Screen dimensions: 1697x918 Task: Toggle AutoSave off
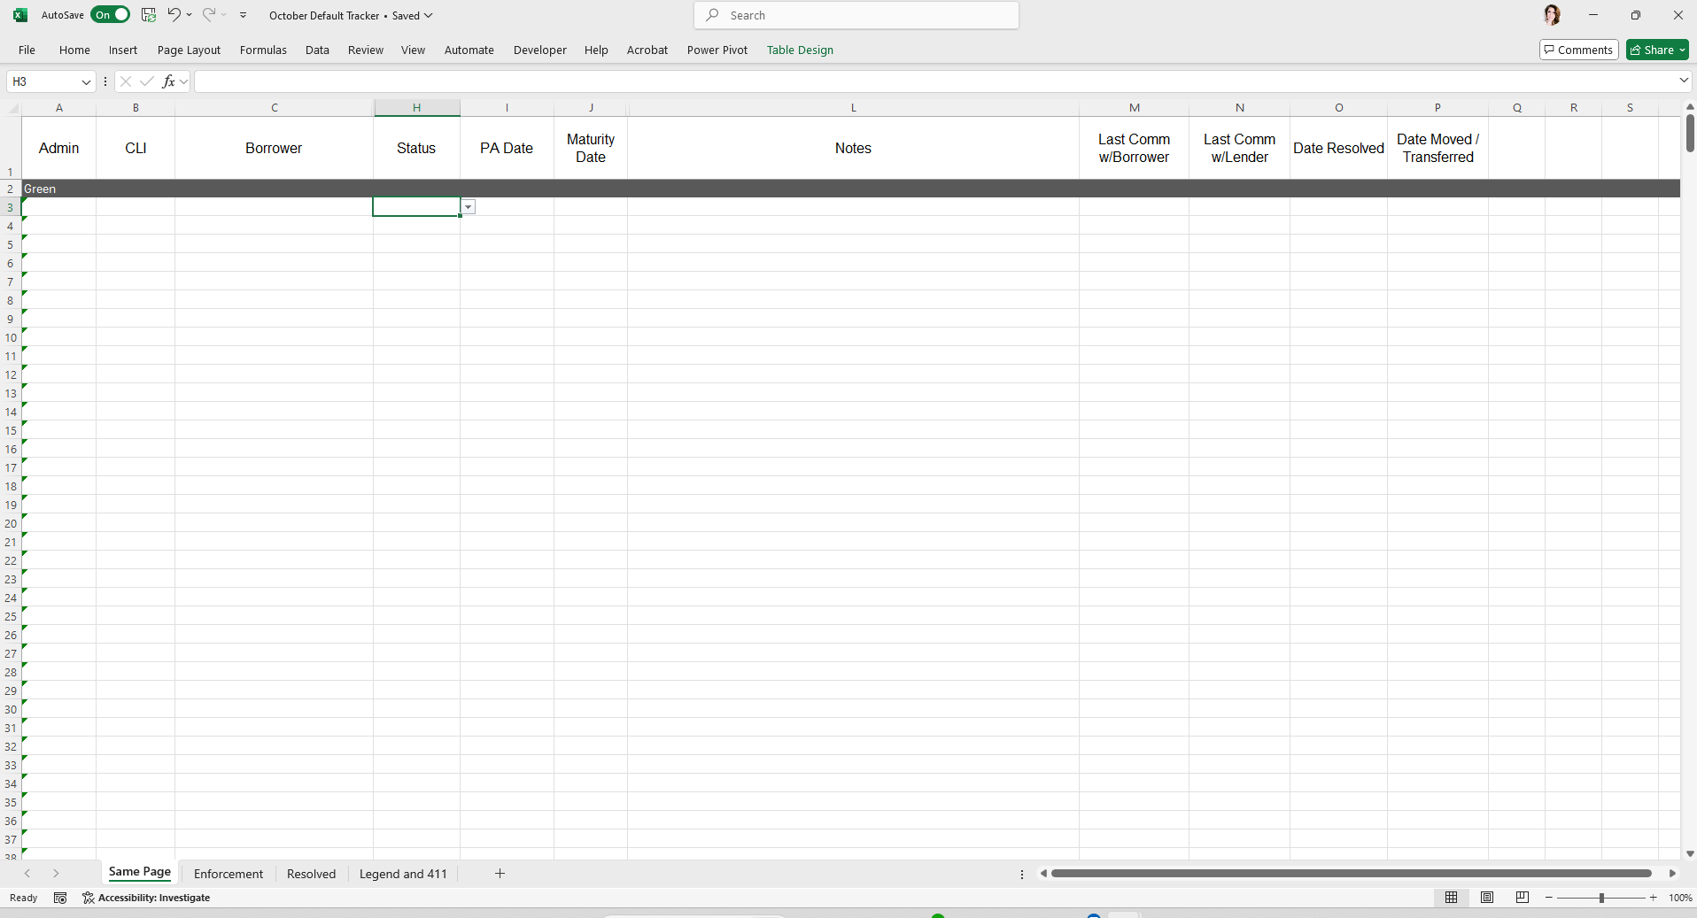coord(110,14)
